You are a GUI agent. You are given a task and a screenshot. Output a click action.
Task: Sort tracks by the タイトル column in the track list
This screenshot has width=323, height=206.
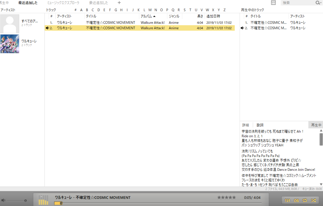(112, 16)
